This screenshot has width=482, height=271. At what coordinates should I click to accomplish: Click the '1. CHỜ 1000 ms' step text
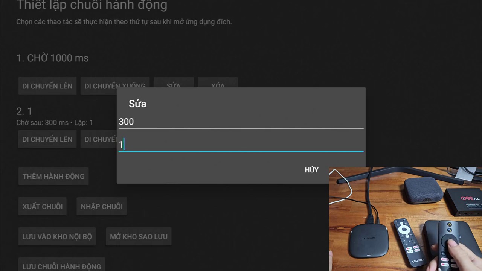pos(52,58)
